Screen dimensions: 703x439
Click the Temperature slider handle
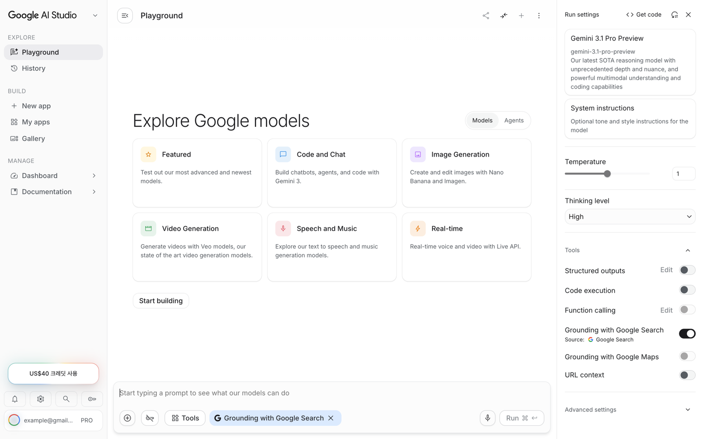(607, 174)
